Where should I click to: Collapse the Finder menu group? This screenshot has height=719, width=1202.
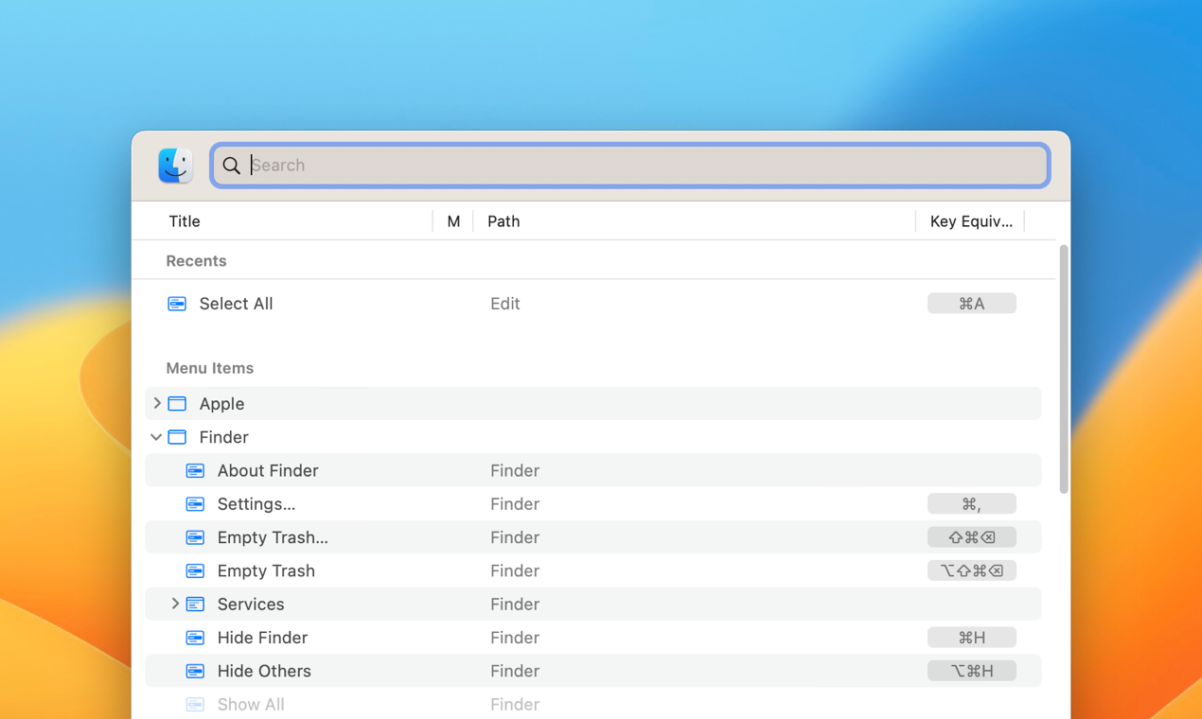[156, 437]
